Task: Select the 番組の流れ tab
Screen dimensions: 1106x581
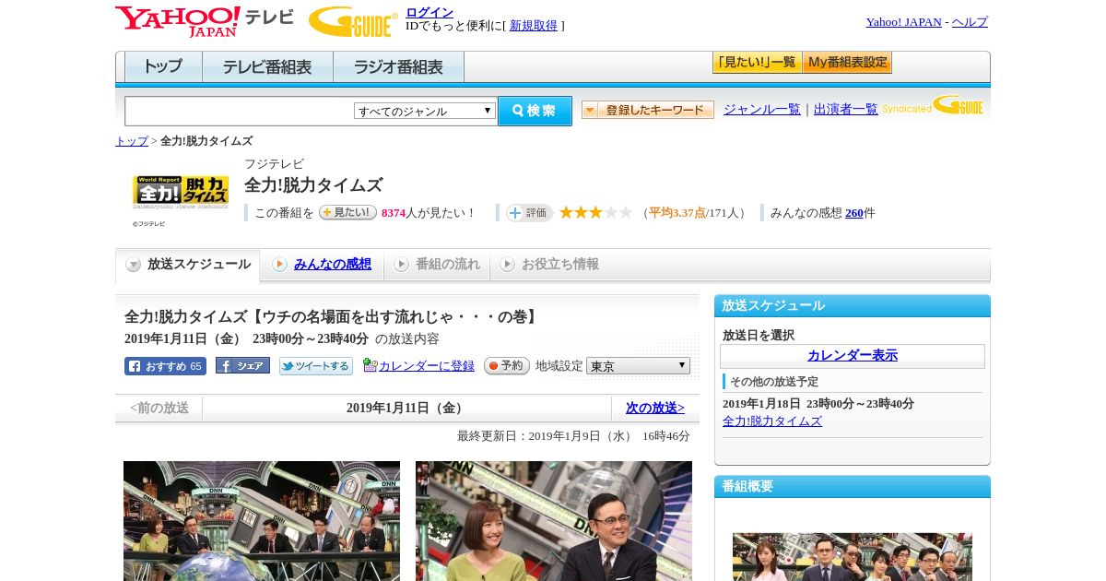Action: pos(437,265)
